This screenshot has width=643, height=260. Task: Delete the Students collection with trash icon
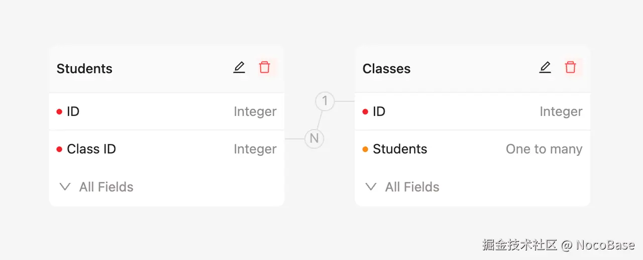pyautogui.click(x=264, y=68)
